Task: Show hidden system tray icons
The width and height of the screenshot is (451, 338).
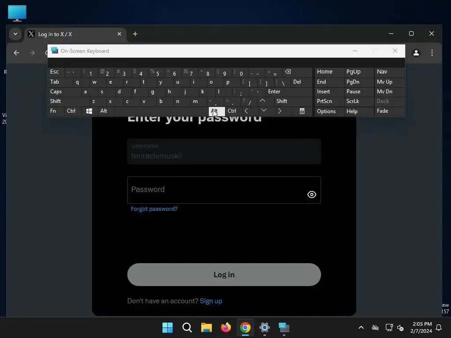Action: pos(361,327)
